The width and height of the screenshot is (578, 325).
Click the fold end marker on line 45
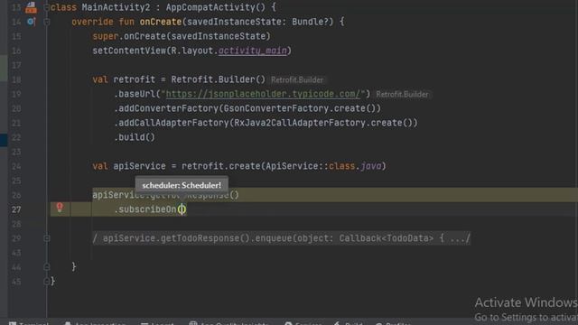47,281
